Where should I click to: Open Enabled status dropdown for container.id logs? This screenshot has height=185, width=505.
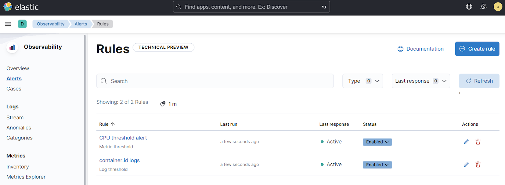pyautogui.click(x=377, y=165)
